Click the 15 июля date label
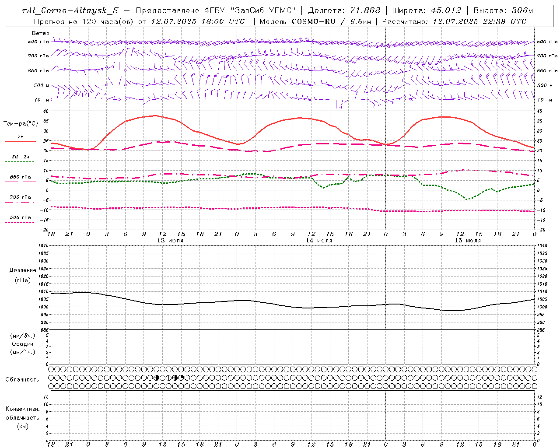This screenshot has height=448, width=560. tap(468, 241)
